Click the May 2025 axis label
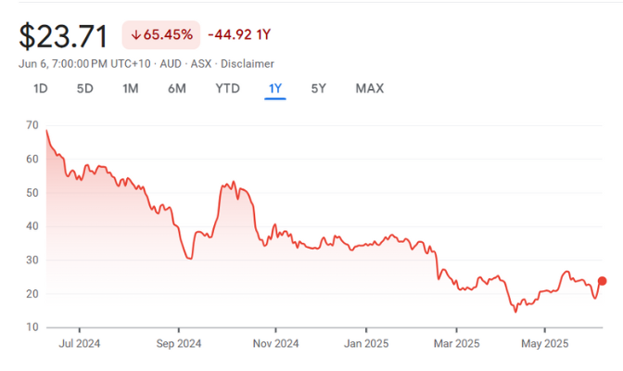Screen dimensions: 623x371 544,343
